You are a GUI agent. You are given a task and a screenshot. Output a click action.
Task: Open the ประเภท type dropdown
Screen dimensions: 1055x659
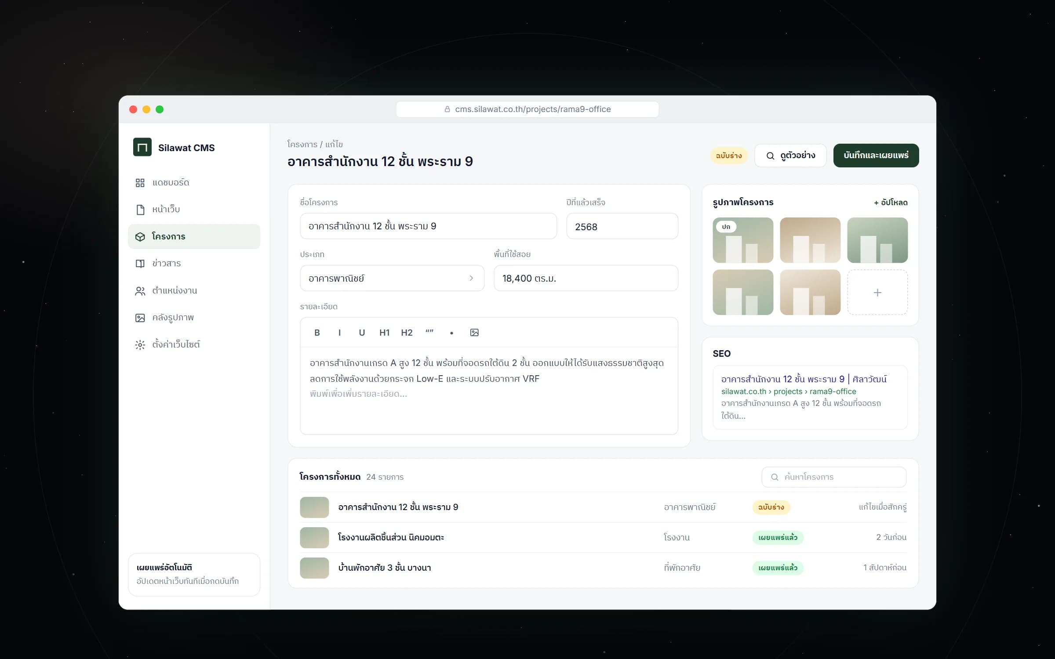[392, 278]
